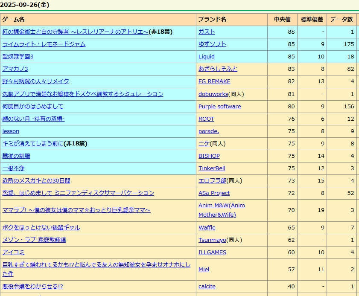This screenshot has width=359, height=296.
Task: Click median value 88 in ガスト row
Action: 291,32
